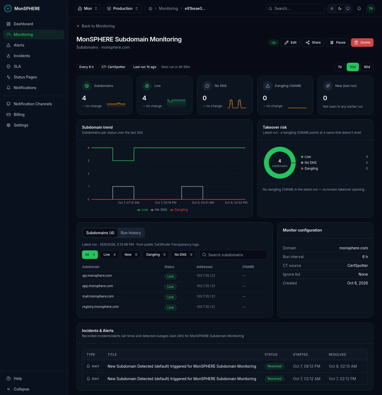
Task: Filter subdomains by No DNS
Action: (183, 255)
